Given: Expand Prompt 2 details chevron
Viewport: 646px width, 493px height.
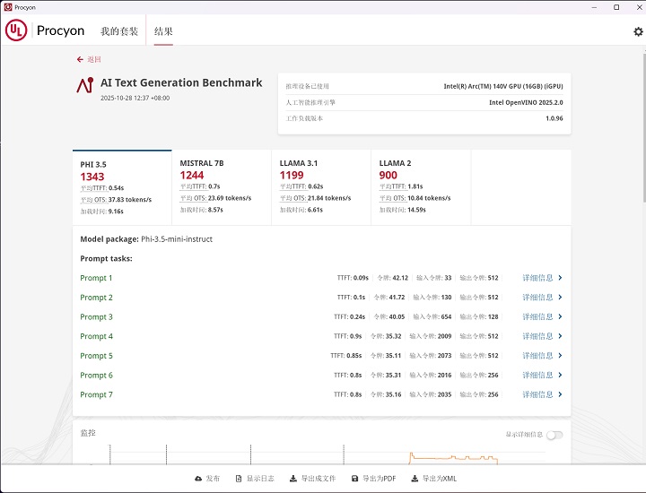Looking at the screenshot, I should (x=560, y=297).
